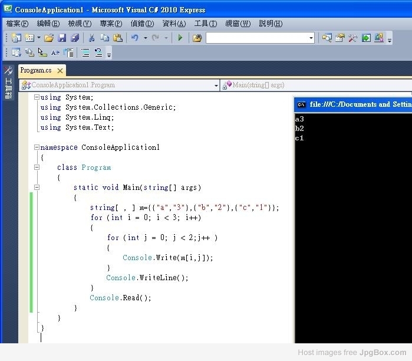Click the Save icon in toolbar

coord(62,38)
